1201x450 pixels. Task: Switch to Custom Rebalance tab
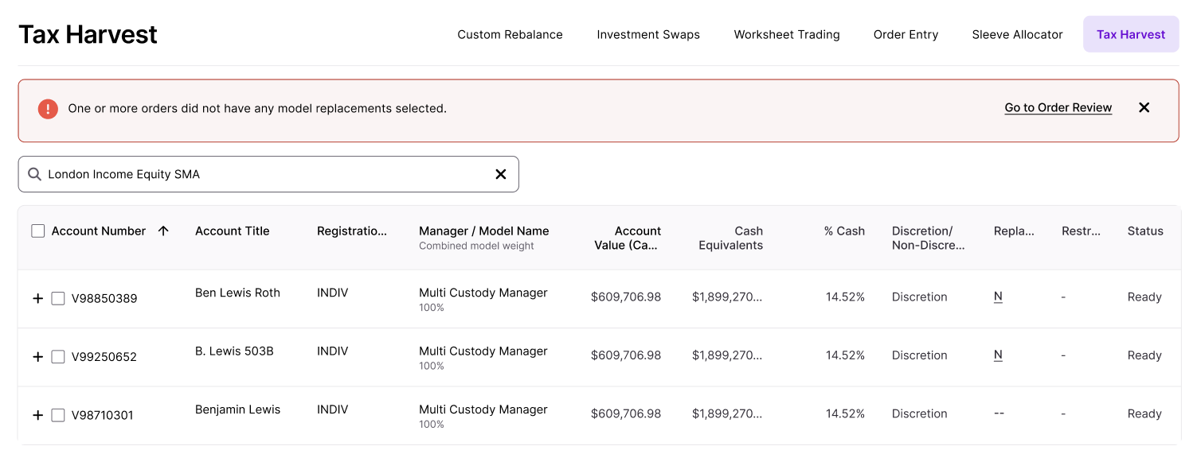coord(510,34)
